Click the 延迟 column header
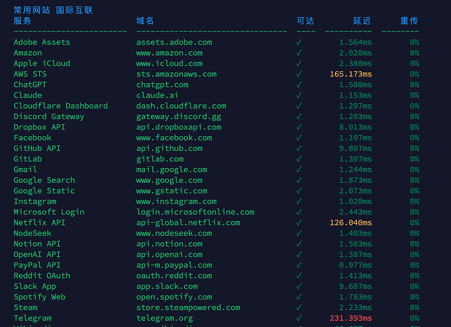Viewport: 451px width, 327px height. pos(362,21)
